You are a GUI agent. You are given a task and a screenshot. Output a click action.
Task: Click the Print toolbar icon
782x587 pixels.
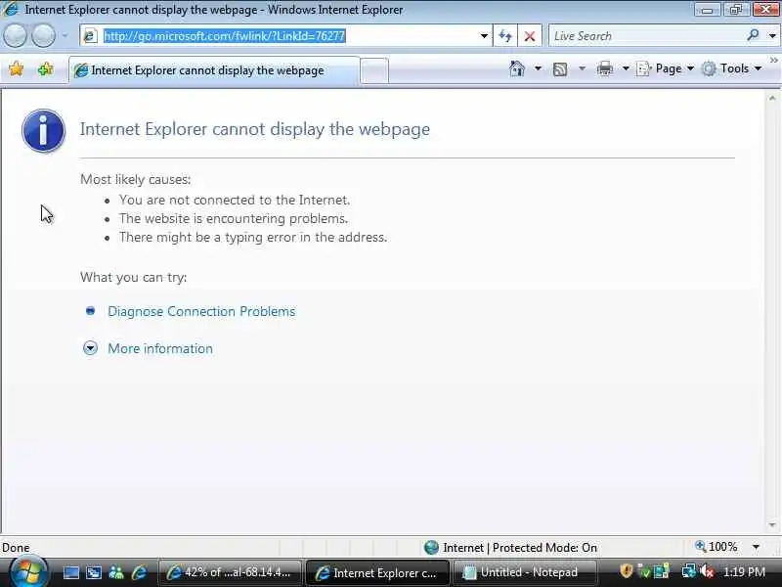coord(605,68)
